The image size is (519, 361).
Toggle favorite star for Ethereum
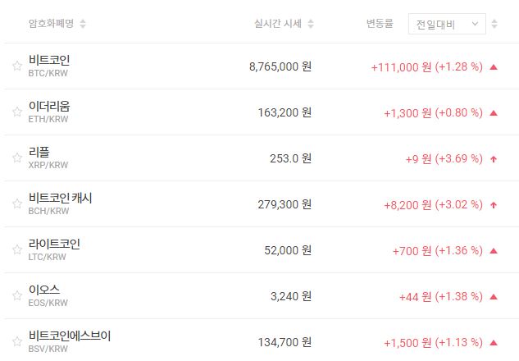click(16, 112)
